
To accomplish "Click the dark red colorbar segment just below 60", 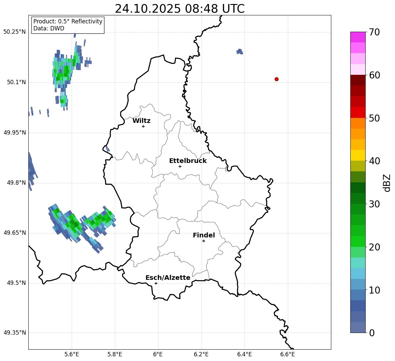I will [358, 80].
